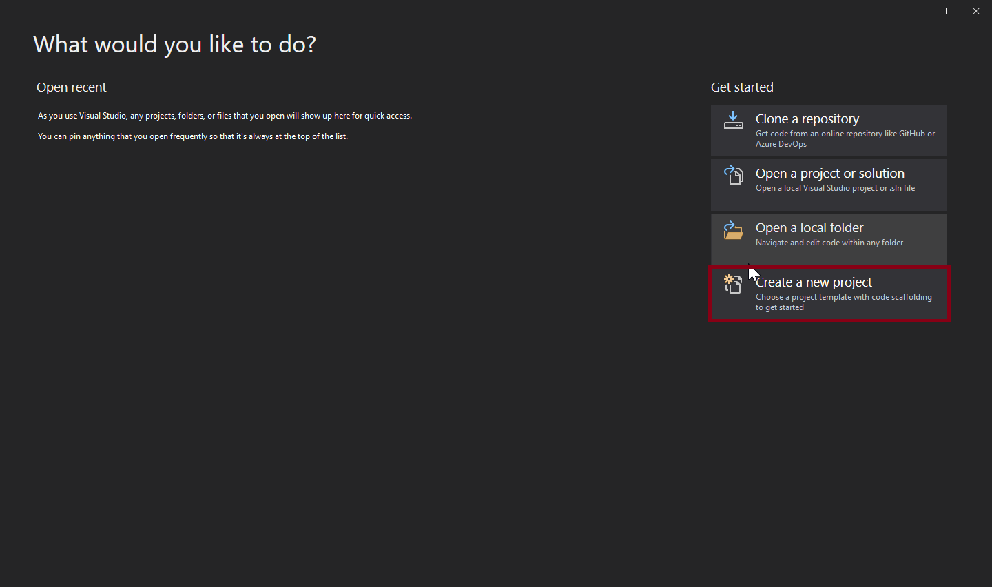992x587 pixels.
Task: Select the 'Clone a repository' title
Action: point(807,119)
